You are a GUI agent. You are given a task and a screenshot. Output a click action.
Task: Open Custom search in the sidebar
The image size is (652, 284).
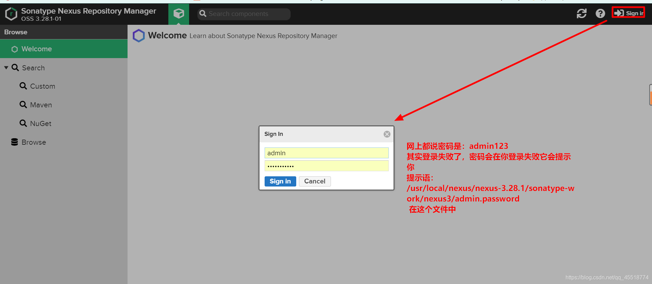click(x=43, y=86)
